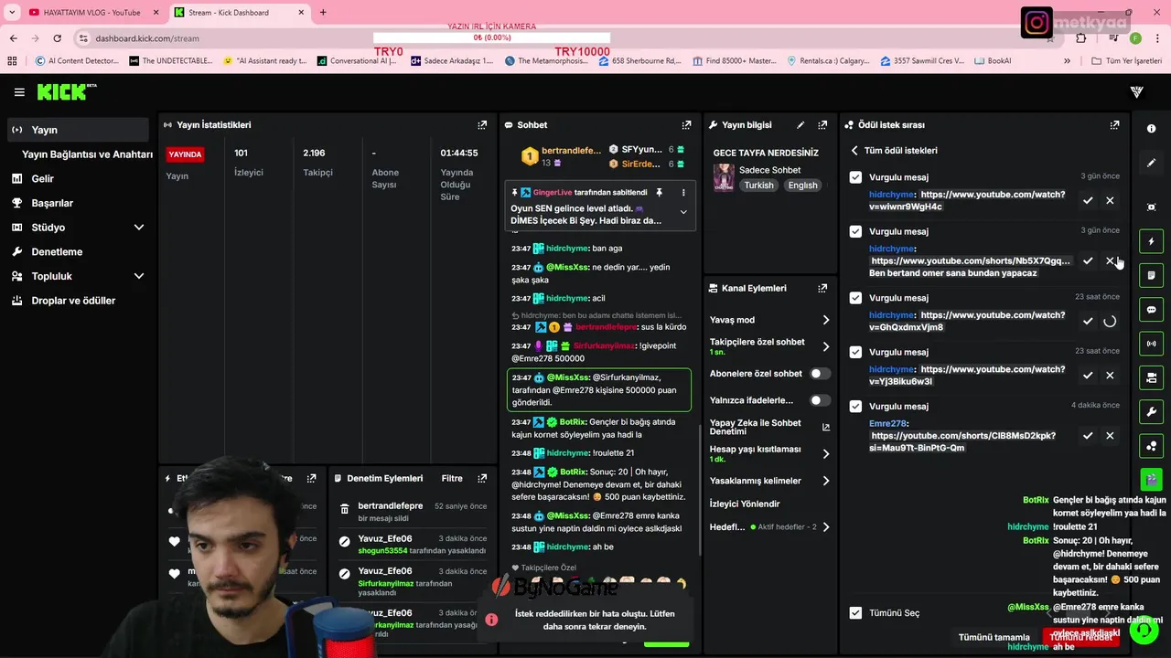This screenshot has height=658, width=1171.
Task: Open Hedefler active goals arrow
Action: pos(826,527)
